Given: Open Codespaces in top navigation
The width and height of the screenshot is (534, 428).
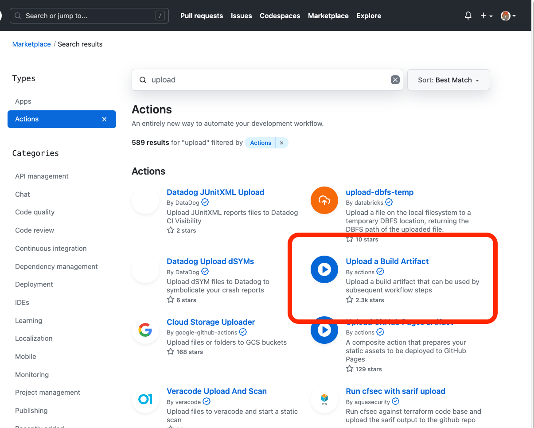Looking at the screenshot, I should [x=280, y=16].
